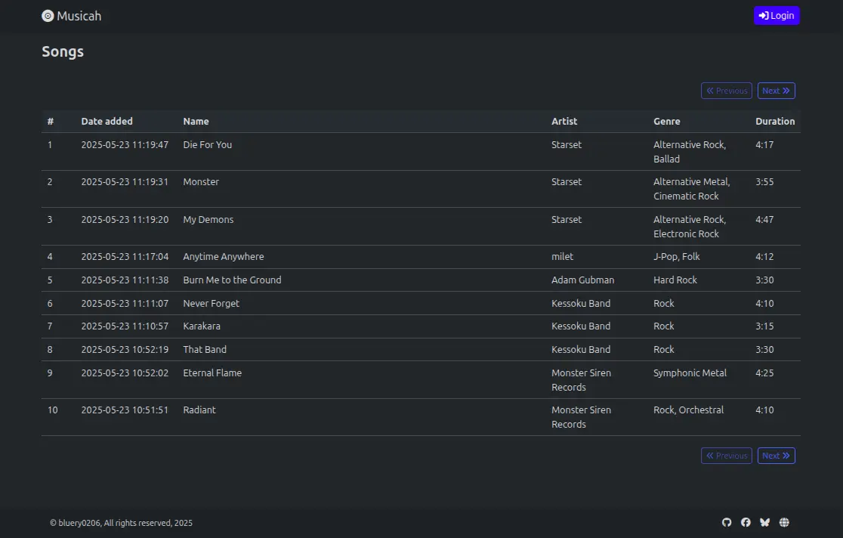Screen dimensions: 843x538
Task: Click the Login button
Action: click(x=776, y=16)
